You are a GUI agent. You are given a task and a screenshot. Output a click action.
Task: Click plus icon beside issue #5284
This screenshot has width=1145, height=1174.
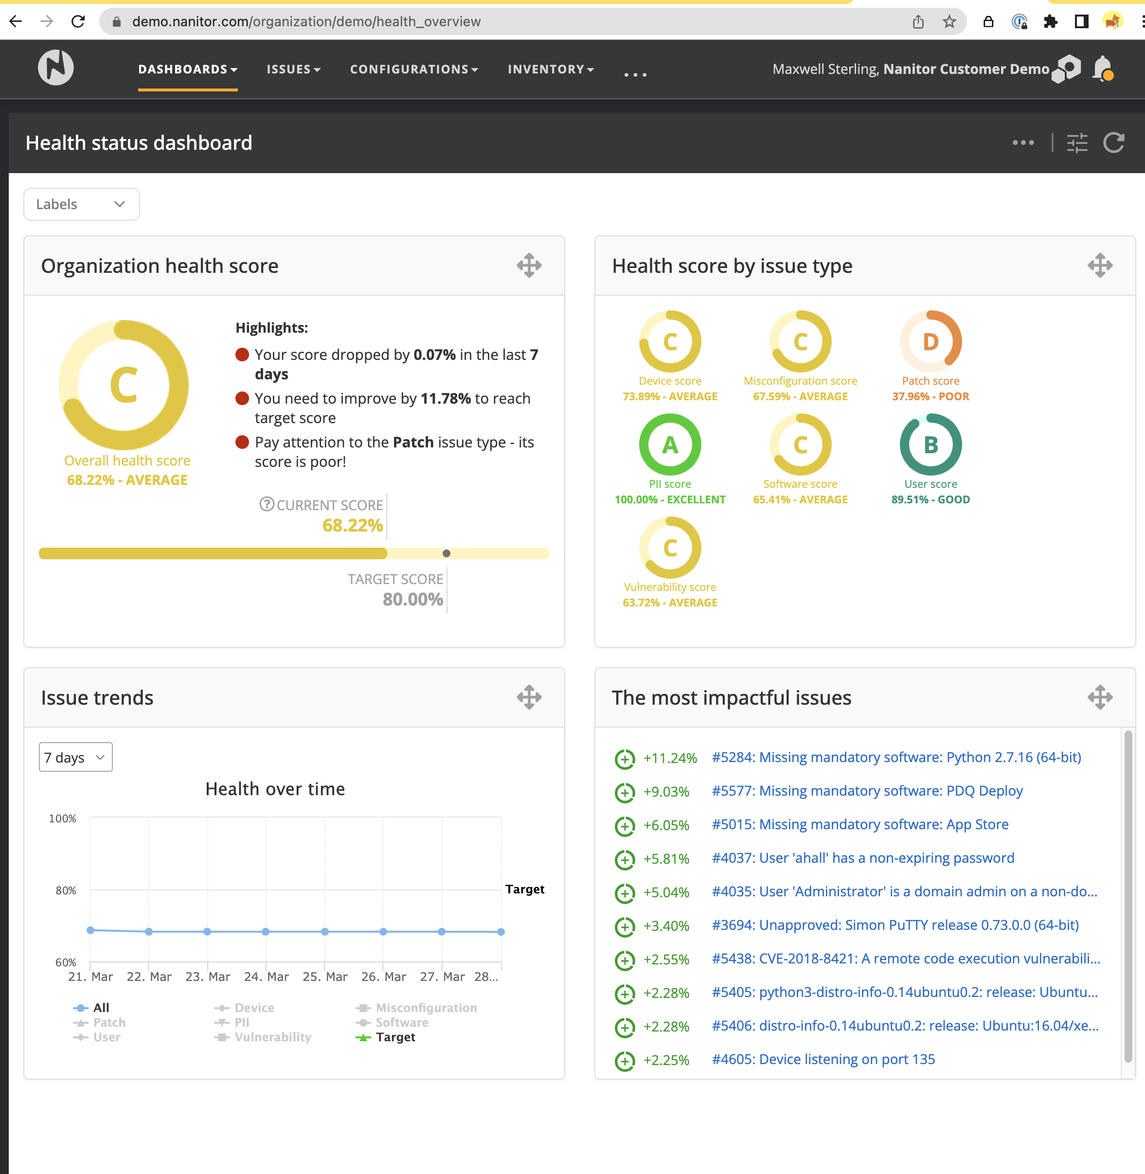point(624,759)
